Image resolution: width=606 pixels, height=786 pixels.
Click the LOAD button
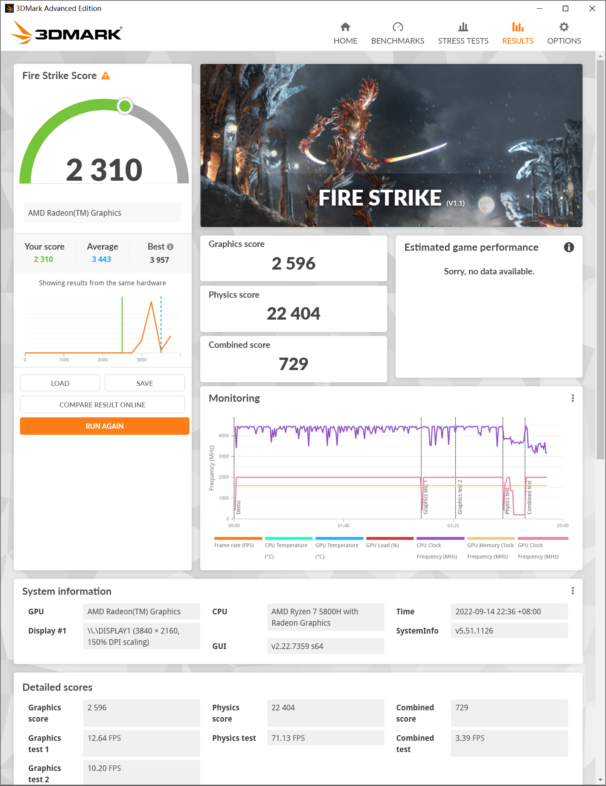pyautogui.click(x=60, y=383)
